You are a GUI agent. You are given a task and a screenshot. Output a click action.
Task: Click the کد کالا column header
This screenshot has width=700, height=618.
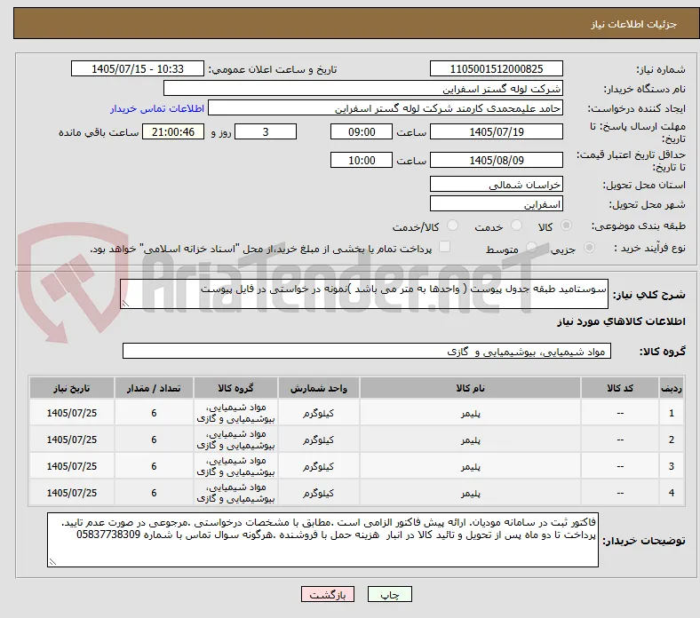[x=620, y=388]
